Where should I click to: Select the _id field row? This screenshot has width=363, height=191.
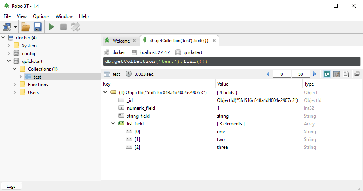[x=231, y=100]
